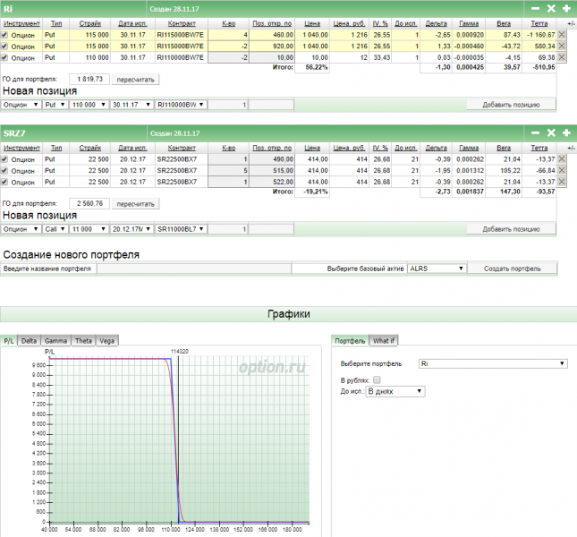Remove the second SRZ7 option row
The height and width of the screenshot is (537, 577).
[562, 170]
